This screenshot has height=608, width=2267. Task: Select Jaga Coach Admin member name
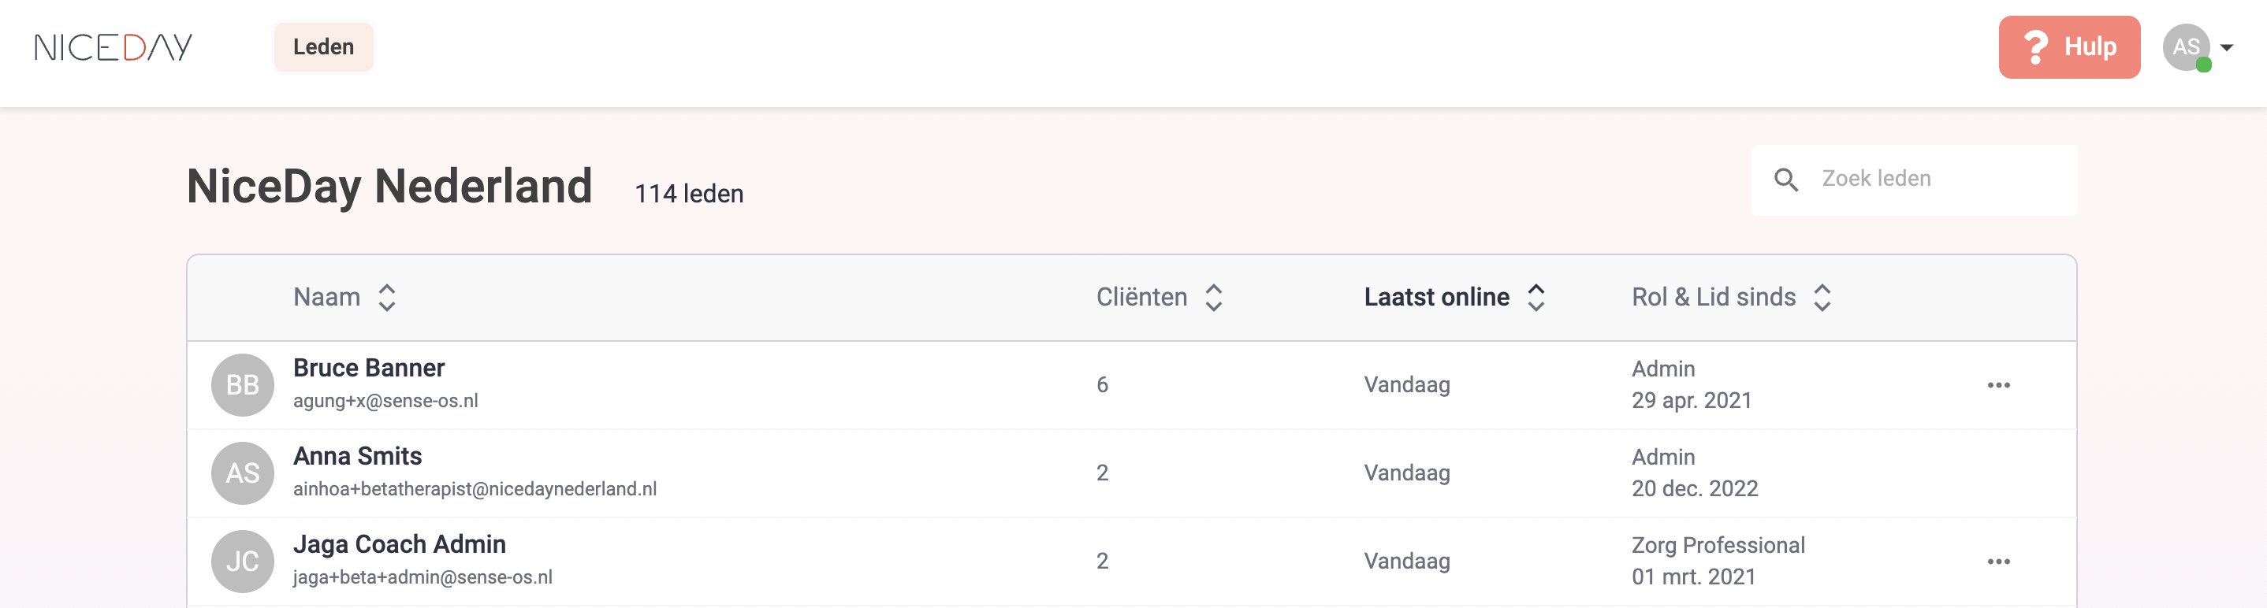[400, 545]
